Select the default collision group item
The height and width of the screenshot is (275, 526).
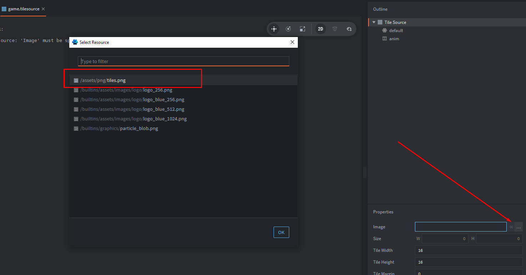(396, 31)
